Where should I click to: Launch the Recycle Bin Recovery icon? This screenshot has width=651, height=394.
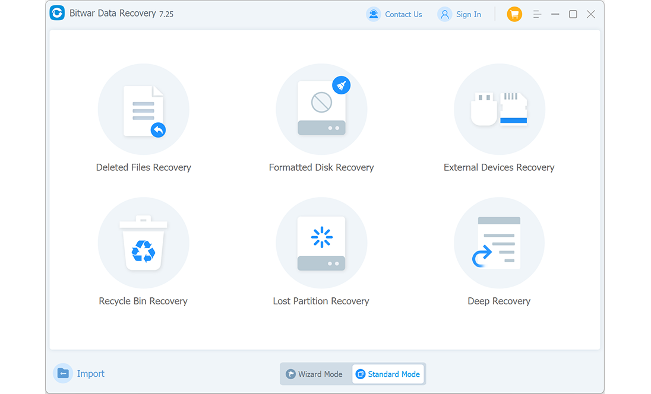(x=144, y=243)
